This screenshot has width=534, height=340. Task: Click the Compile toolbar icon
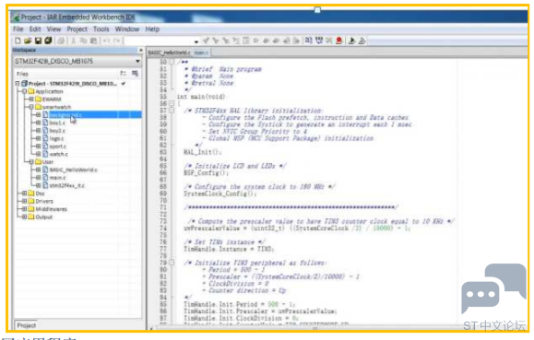coord(308,41)
